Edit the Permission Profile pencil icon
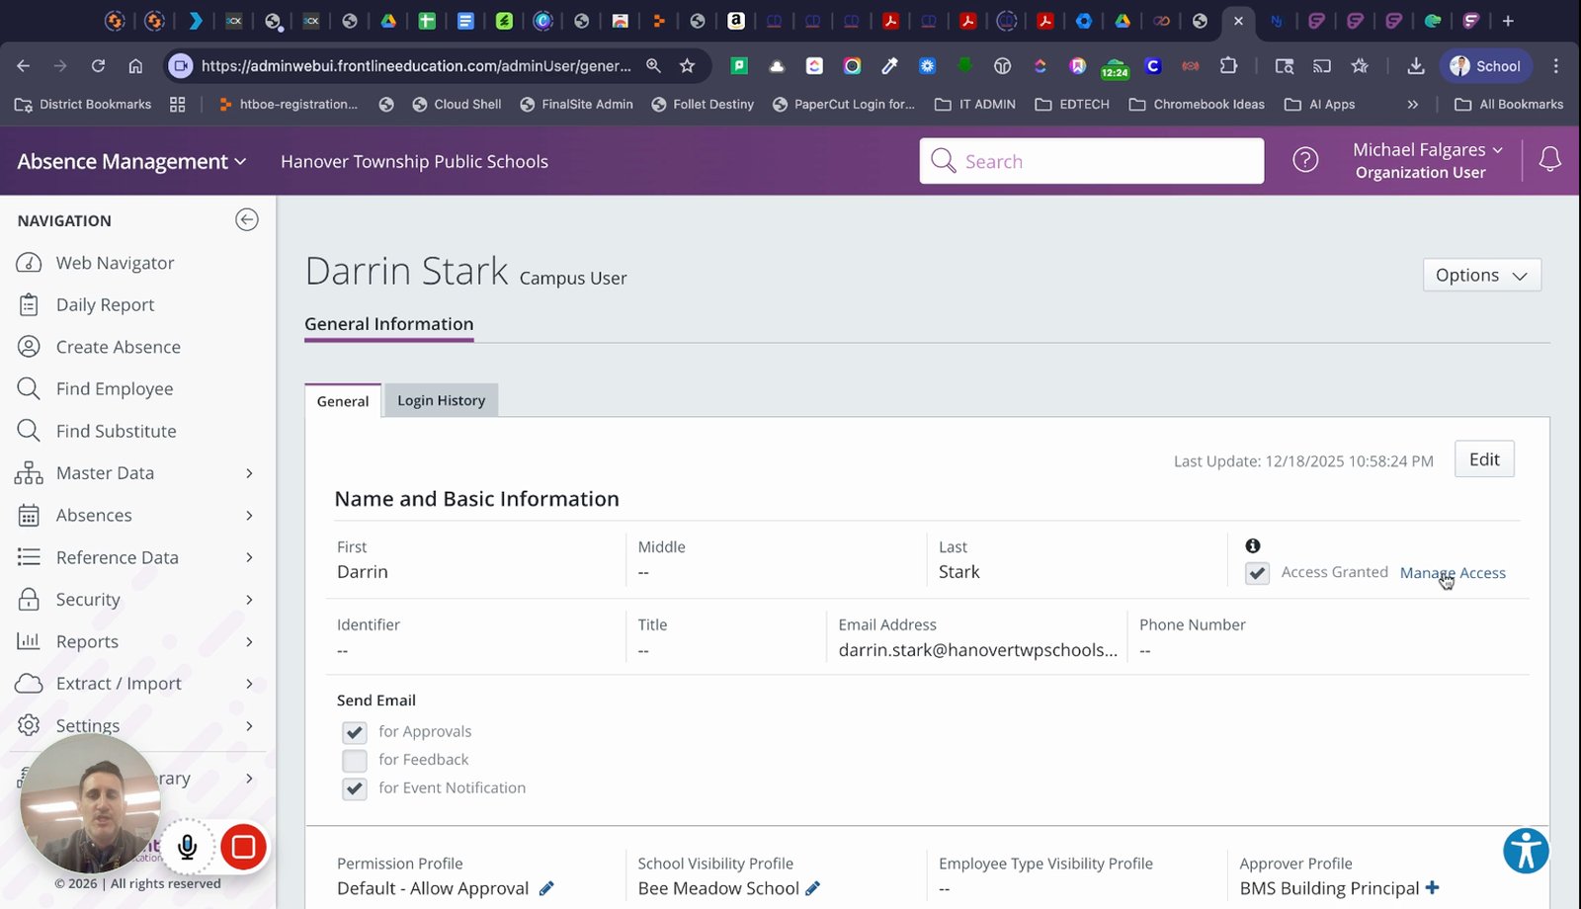Image resolution: width=1581 pixels, height=909 pixels. (546, 888)
